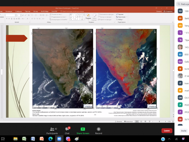Click the green Share Screen icon

coord(83,129)
